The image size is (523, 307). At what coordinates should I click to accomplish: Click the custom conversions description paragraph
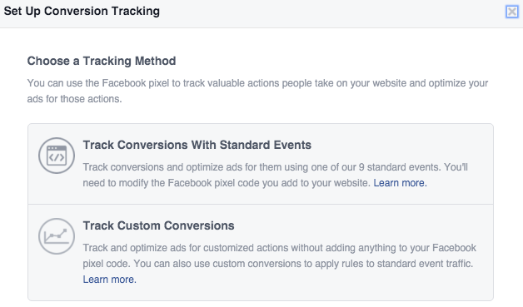(x=280, y=264)
